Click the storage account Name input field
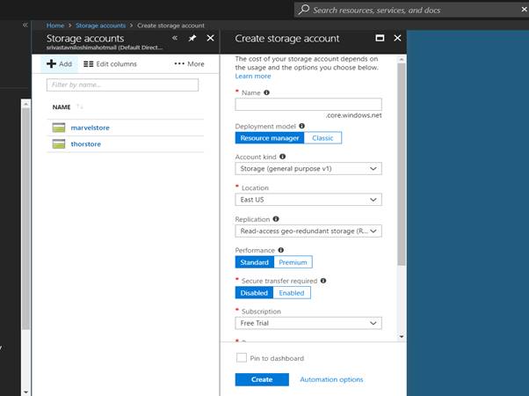 [308, 105]
